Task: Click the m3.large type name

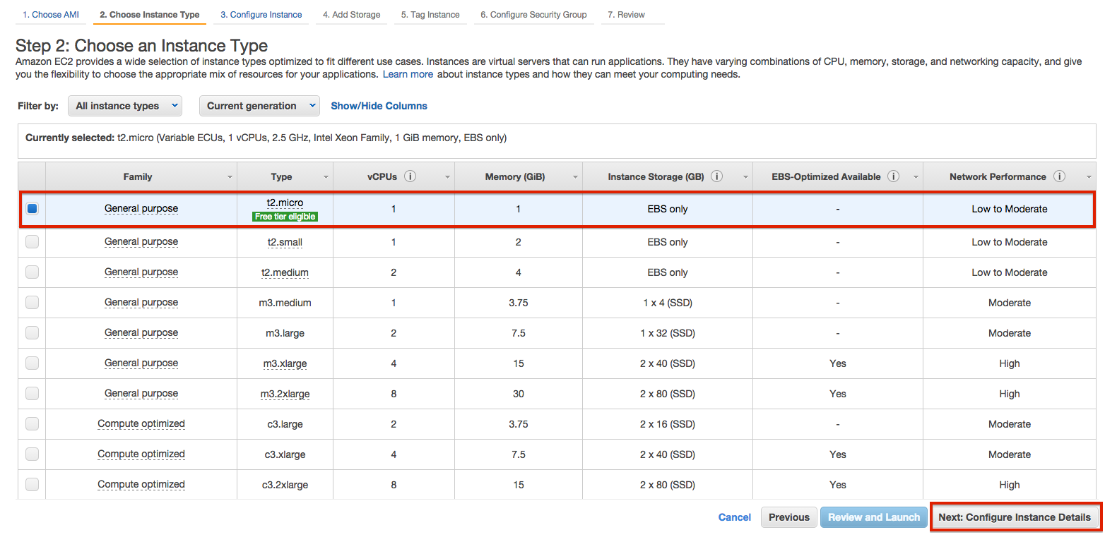Action: click(x=285, y=333)
